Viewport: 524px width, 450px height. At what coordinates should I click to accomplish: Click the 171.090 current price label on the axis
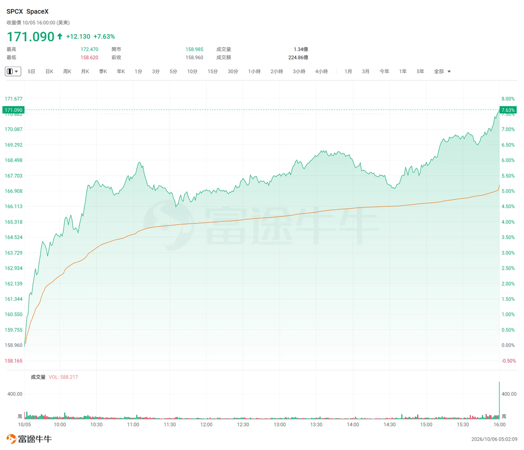coord(13,110)
